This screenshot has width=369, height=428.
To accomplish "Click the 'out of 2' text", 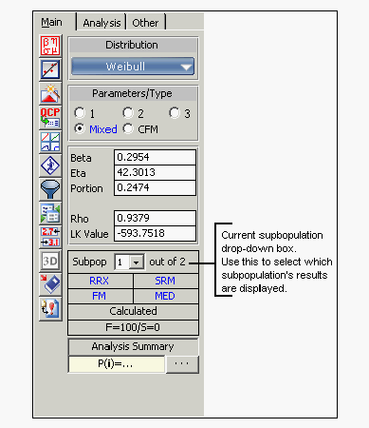I will pyautogui.click(x=167, y=262).
